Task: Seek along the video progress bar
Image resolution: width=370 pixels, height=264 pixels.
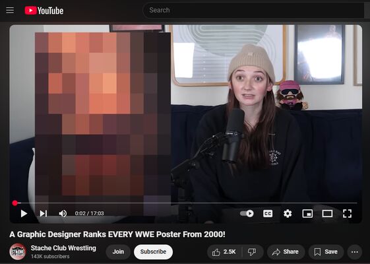Action: point(186,203)
